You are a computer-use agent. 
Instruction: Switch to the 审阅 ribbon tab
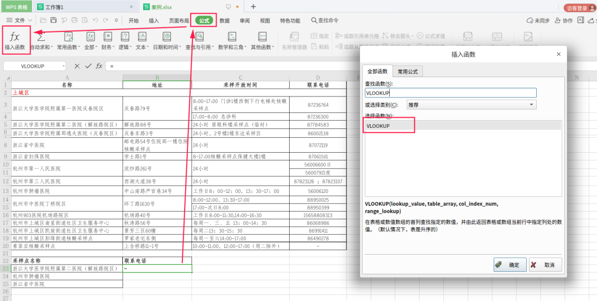click(245, 20)
